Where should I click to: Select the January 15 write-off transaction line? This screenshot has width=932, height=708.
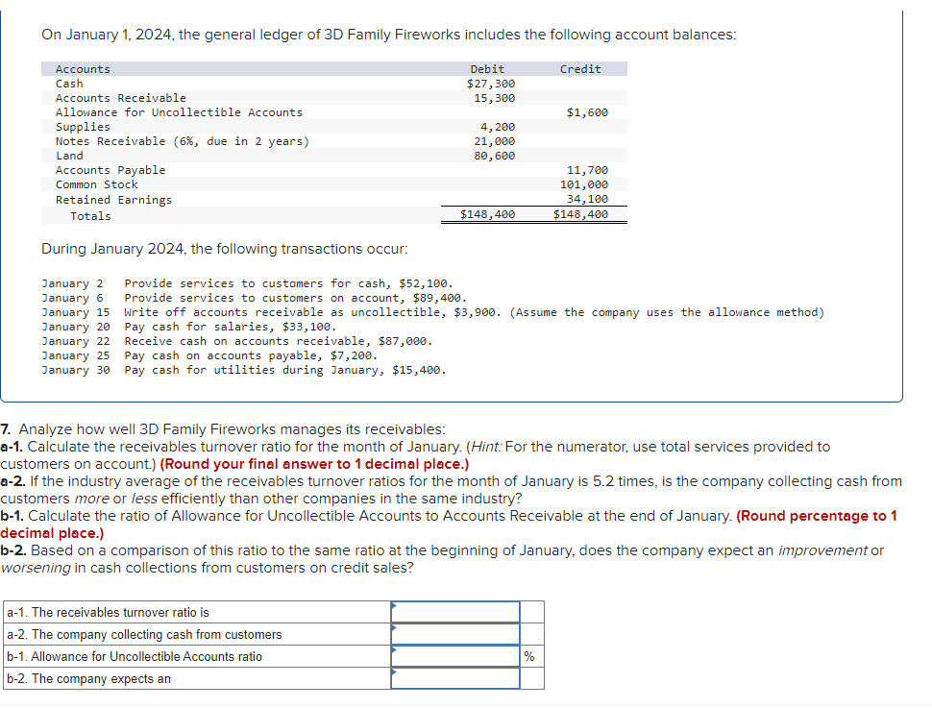pos(288,312)
